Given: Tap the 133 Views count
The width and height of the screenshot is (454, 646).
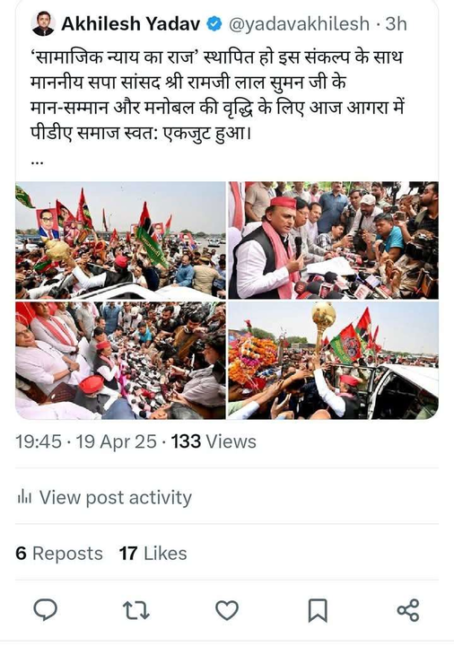Looking at the screenshot, I should (x=214, y=441).
